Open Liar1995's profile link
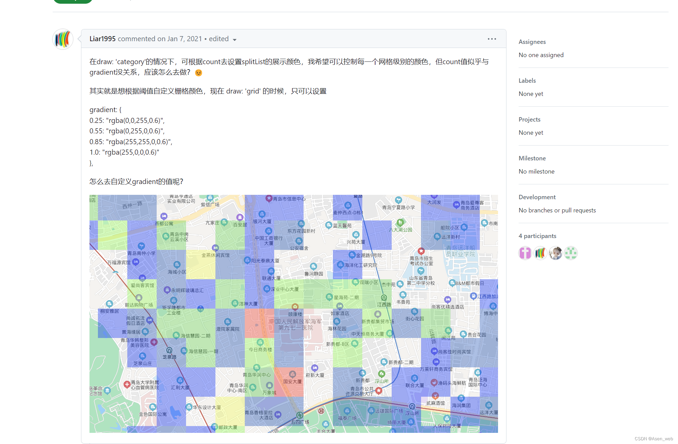678x444 pixels. [x=102, y=39]
